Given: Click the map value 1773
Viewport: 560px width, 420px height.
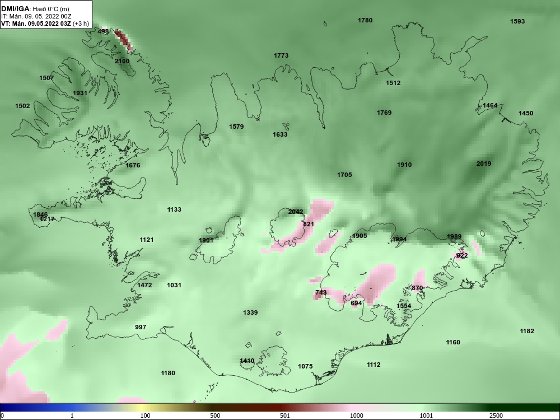Looking at the screenshot, I should pyautogui.click(x=282, y=55).
